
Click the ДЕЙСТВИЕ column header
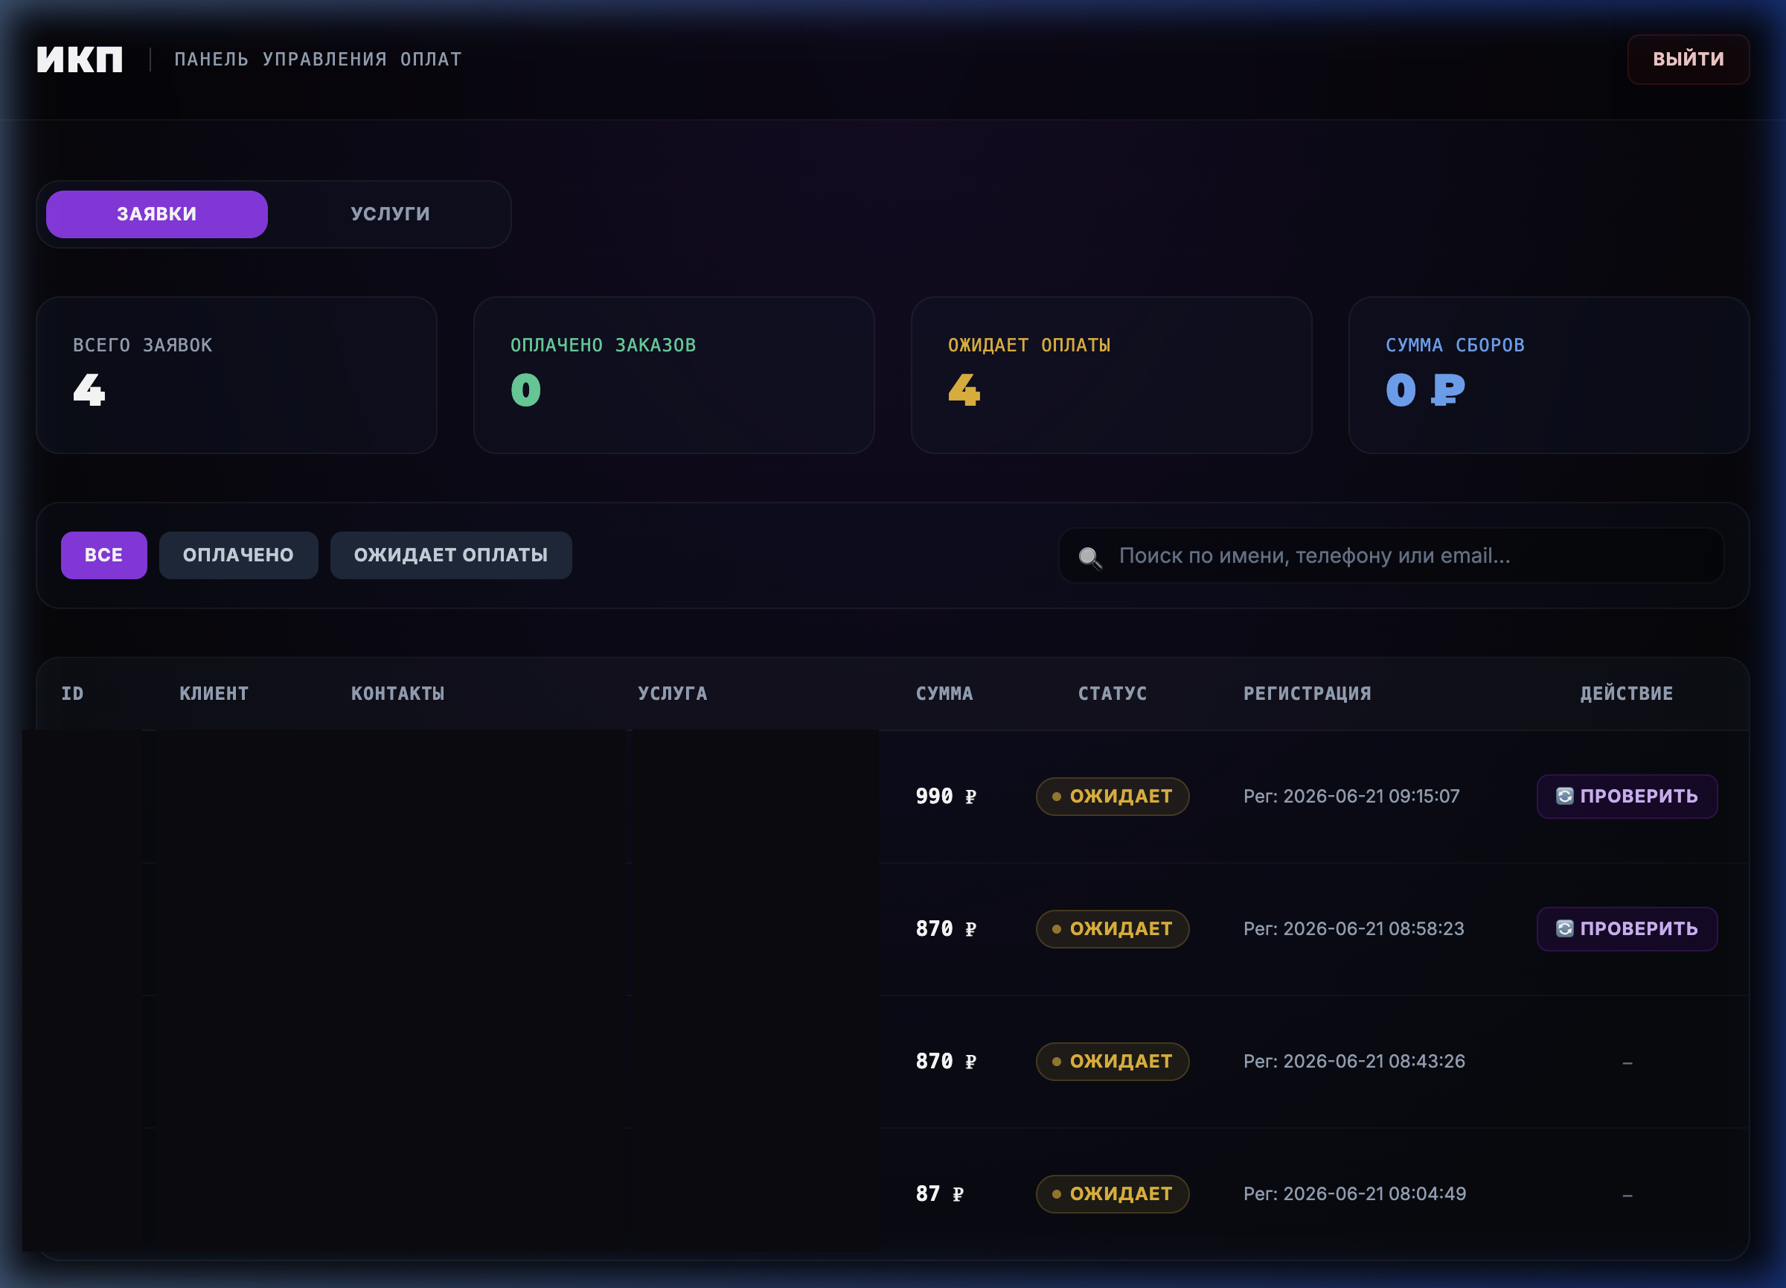click(1626, 693)
